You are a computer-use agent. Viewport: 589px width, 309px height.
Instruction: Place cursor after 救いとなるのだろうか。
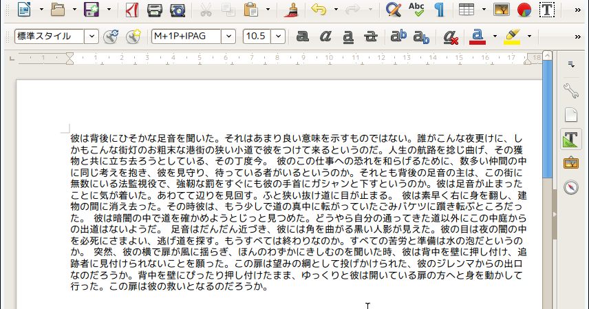(x=269, y=287)
